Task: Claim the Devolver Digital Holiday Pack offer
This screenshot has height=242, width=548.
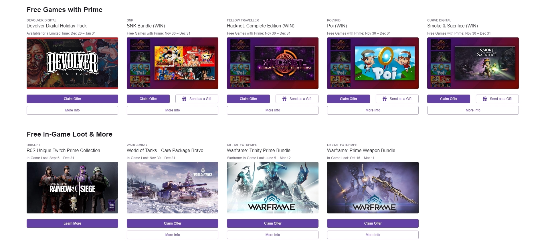Action: tap(72, 99)
